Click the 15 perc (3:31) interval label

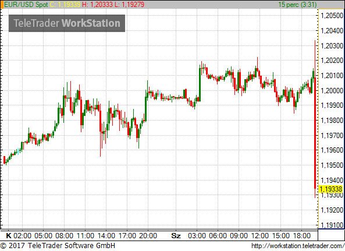(x=297, y=5)
